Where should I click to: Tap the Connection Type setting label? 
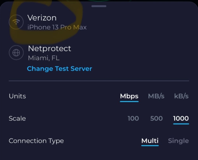36,141
